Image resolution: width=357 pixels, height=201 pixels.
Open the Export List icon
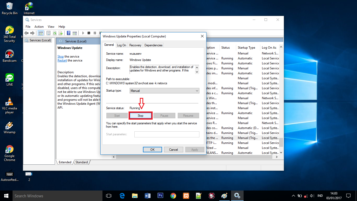pyautogui.click(x=61, y=33)
